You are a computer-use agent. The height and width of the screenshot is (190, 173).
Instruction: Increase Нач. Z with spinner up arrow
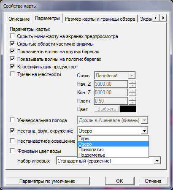point(132,82)
